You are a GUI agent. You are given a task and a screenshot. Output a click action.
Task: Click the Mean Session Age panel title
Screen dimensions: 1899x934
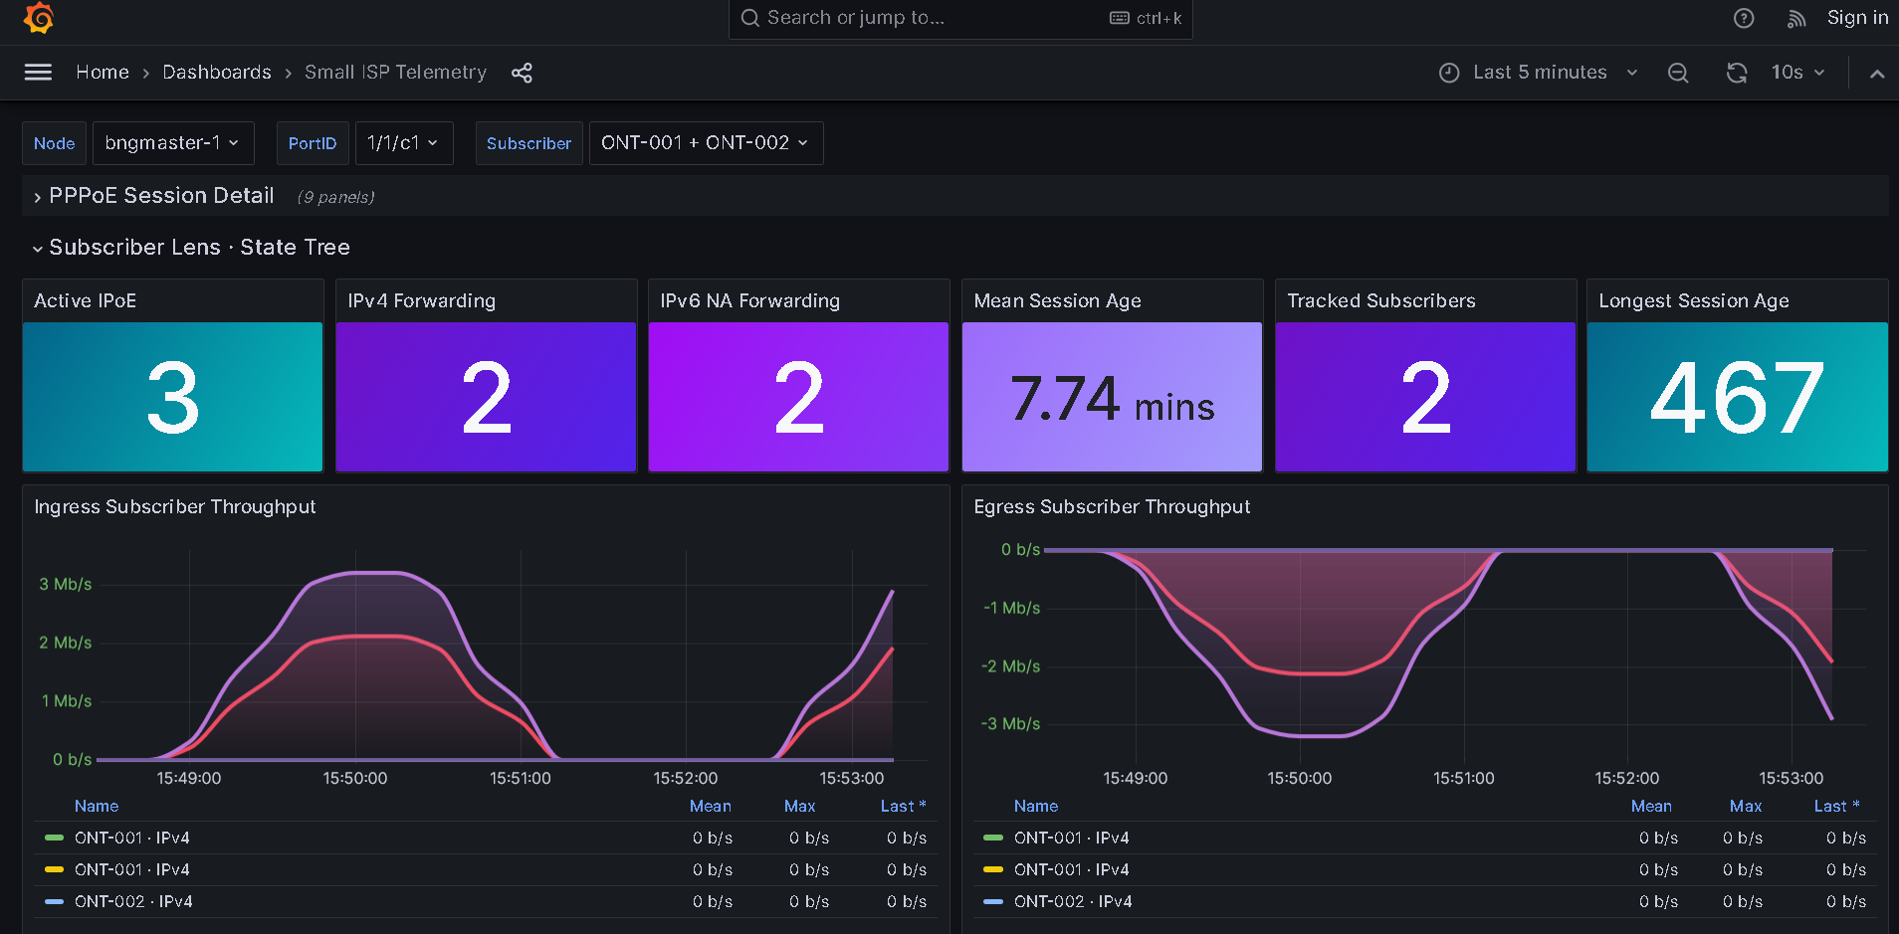click(1057, 300)
